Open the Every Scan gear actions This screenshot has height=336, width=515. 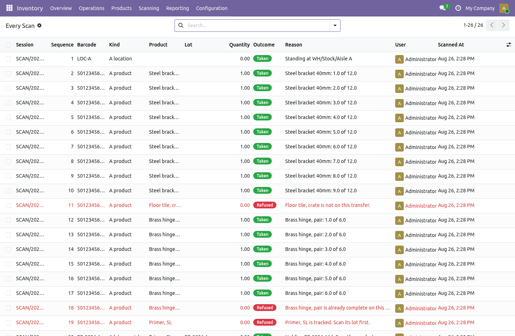39,25
